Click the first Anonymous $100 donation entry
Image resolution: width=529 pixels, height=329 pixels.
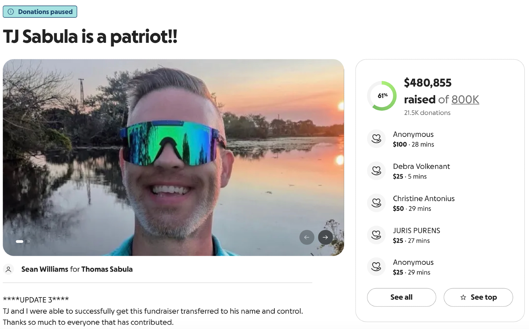tap(413, 139)
